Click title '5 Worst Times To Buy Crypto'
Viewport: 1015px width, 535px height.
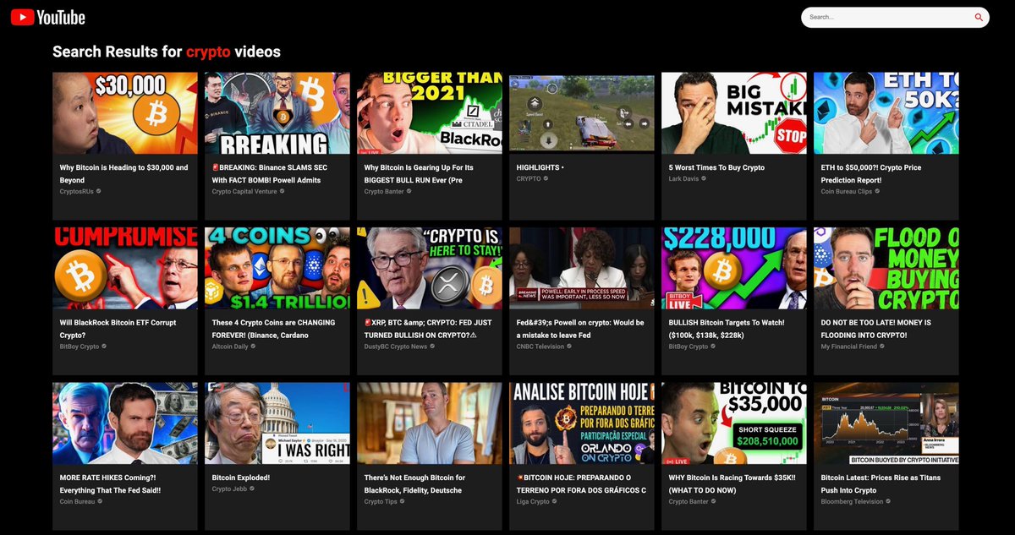point(716,167)
